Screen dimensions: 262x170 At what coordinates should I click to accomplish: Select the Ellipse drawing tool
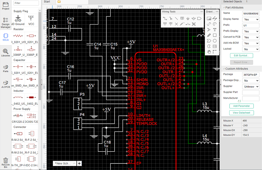pos(215,41)
